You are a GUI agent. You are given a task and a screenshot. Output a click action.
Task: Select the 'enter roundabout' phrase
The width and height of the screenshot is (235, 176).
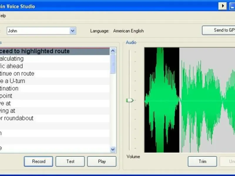(55, 118)
